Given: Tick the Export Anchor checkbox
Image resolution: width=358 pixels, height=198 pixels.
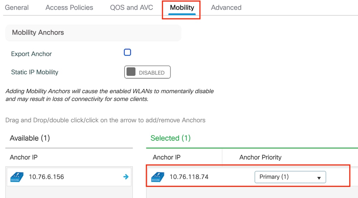Looking at the screenshot, I should (128, 52).
